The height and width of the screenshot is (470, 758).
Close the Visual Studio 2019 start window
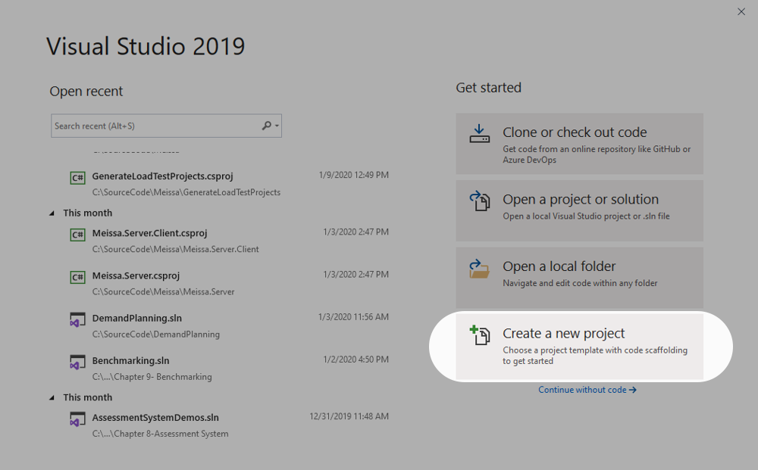(x=741, y=11)
